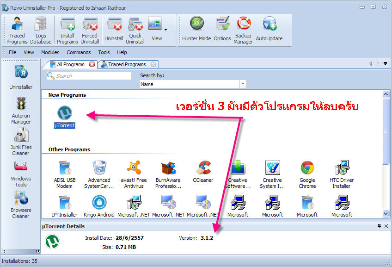Switch to the All Programs tab
Image resolution: width=392 pixels, height=267 pixels.
click(70, 64)
